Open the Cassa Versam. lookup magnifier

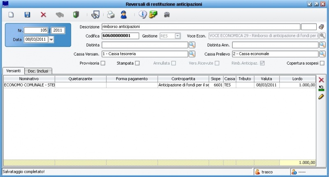[x=192, y=54]
